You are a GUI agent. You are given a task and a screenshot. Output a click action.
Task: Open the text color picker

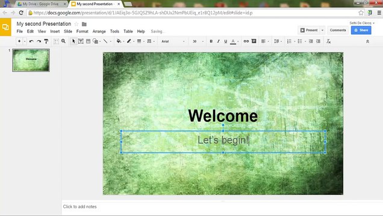[233, 41]
